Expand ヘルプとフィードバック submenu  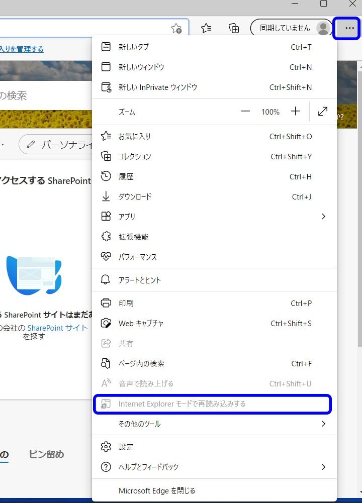[x=214, y=467]
